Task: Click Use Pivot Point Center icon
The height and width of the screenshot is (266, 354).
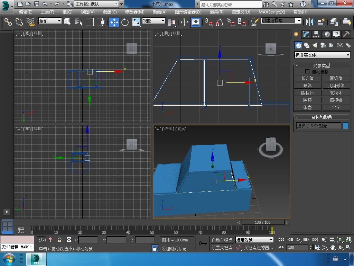Action: 171,22
